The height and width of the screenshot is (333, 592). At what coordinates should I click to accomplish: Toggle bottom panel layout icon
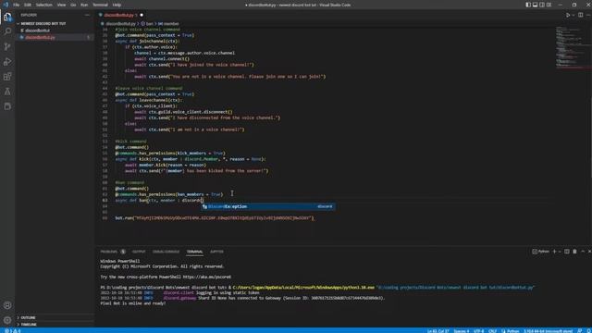tap(535, 5)
